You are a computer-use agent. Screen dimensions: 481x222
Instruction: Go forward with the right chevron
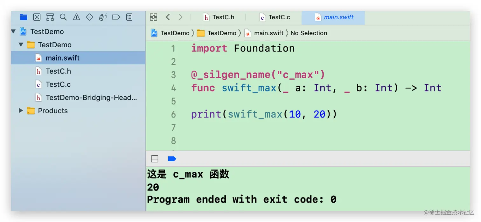coord(180,17)
